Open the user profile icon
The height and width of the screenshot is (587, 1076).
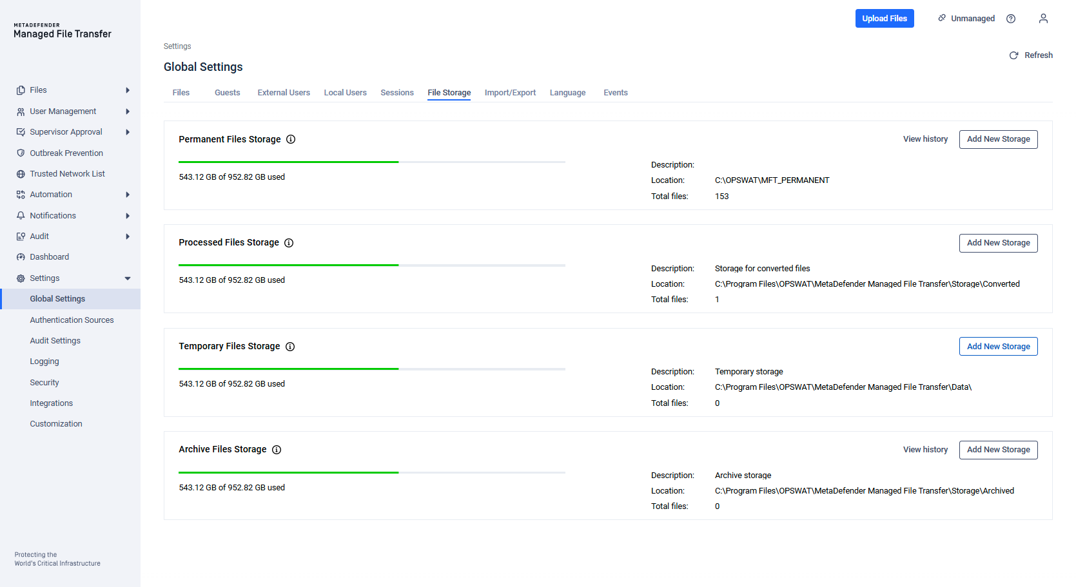pyautogui.click(x=1043, y=19)
